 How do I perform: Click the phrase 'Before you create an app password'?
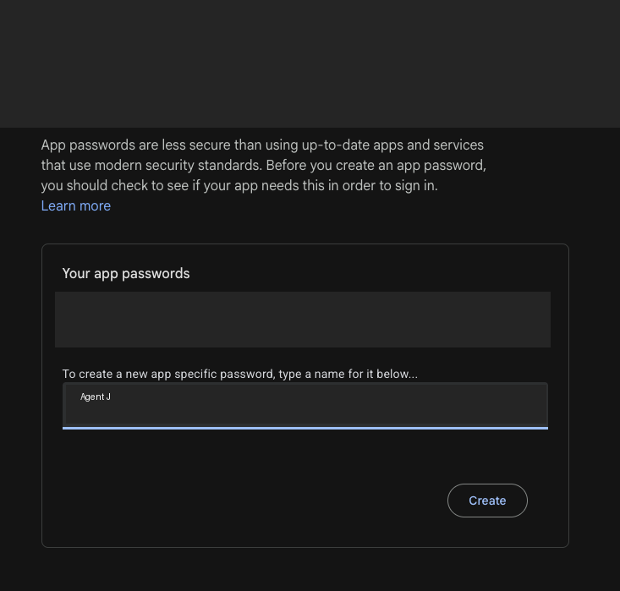[x=376, y=165]
